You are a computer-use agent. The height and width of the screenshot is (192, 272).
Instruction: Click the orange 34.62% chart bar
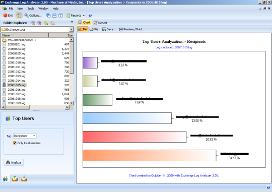[x=150, y=156]
